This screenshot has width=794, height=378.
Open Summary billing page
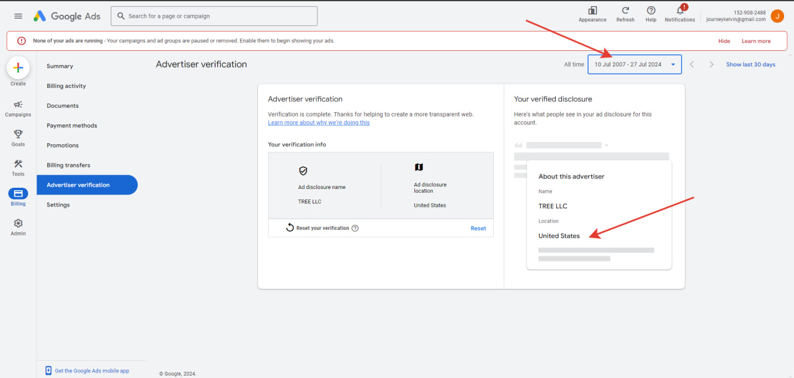pos(60,66)
